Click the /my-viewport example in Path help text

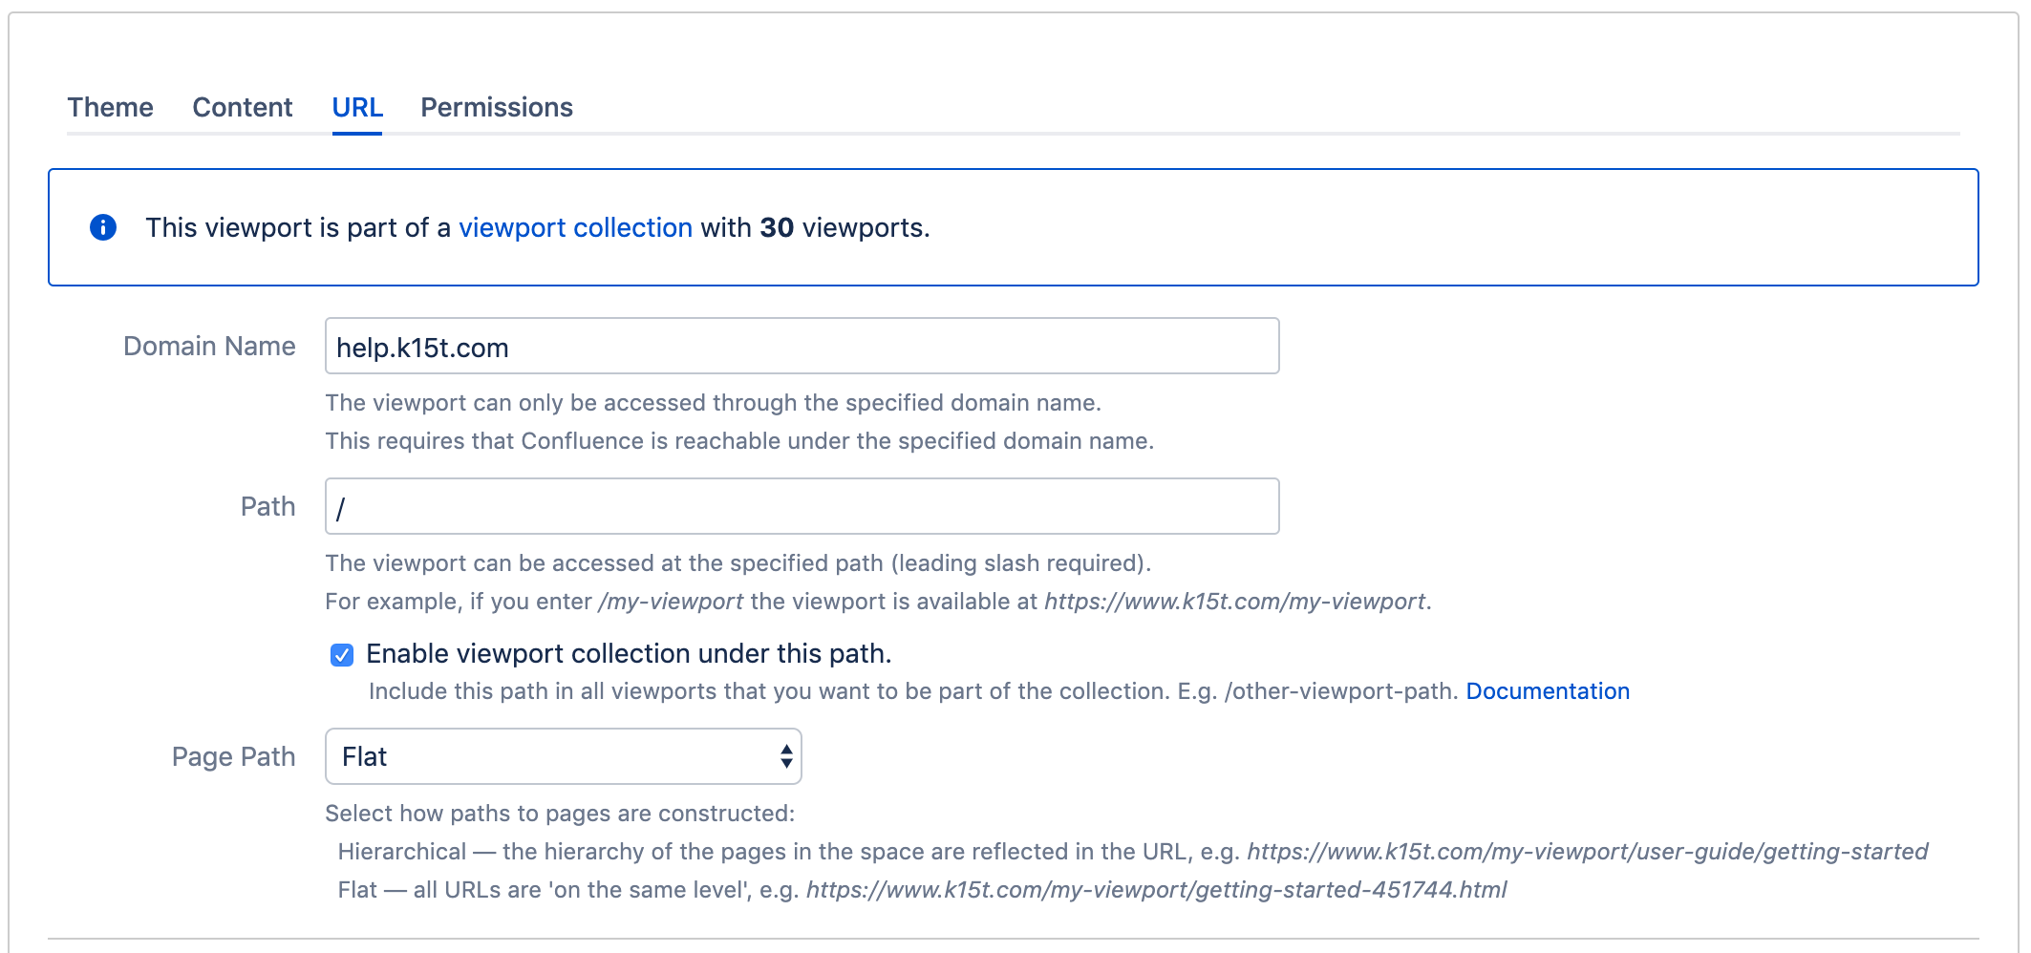point(671,602)
